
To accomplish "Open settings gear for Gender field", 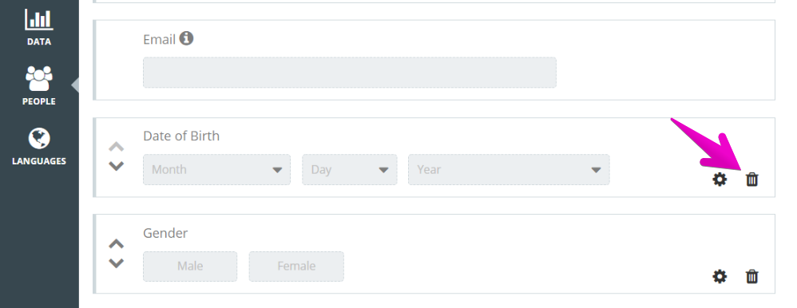I will pos(720,277).
